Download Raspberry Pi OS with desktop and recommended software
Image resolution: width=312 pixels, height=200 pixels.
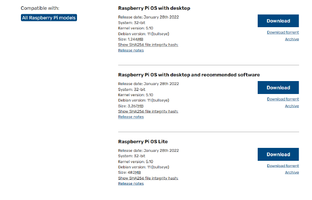[x=278, y=88]
